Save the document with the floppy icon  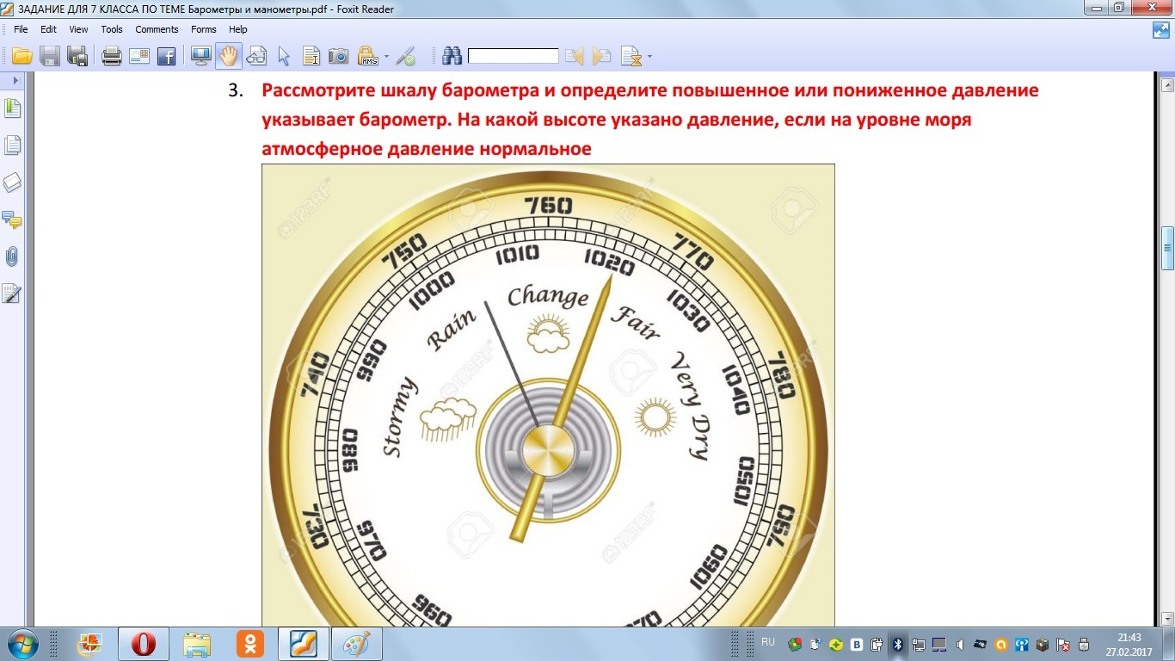[x=50, y=57]
